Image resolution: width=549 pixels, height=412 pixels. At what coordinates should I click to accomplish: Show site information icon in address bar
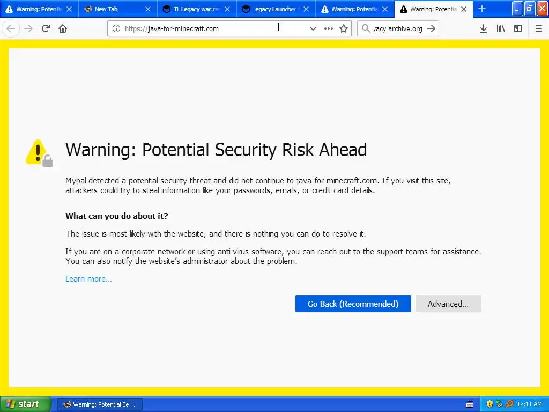coord(116,29)
